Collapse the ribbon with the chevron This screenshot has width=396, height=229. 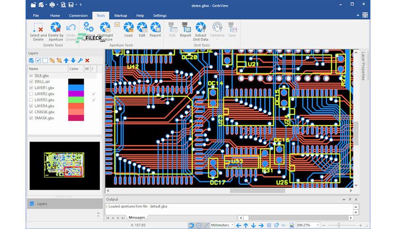358,16
